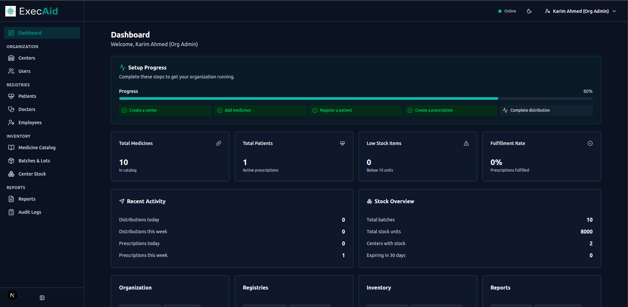Click the Centers building icon

point(11,58)
